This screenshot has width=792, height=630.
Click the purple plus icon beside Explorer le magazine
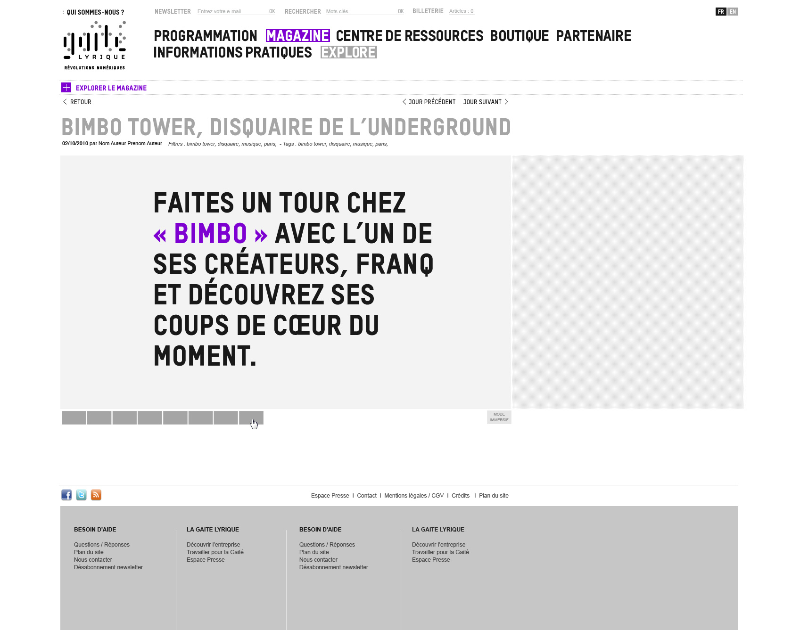pos(66,88)
